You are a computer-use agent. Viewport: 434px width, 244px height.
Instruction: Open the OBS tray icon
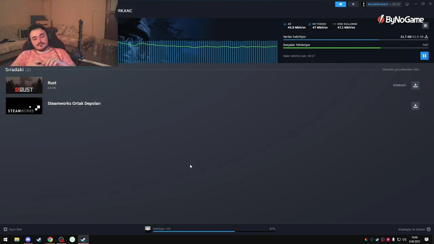pyautogui.click(x=382, y=240)
